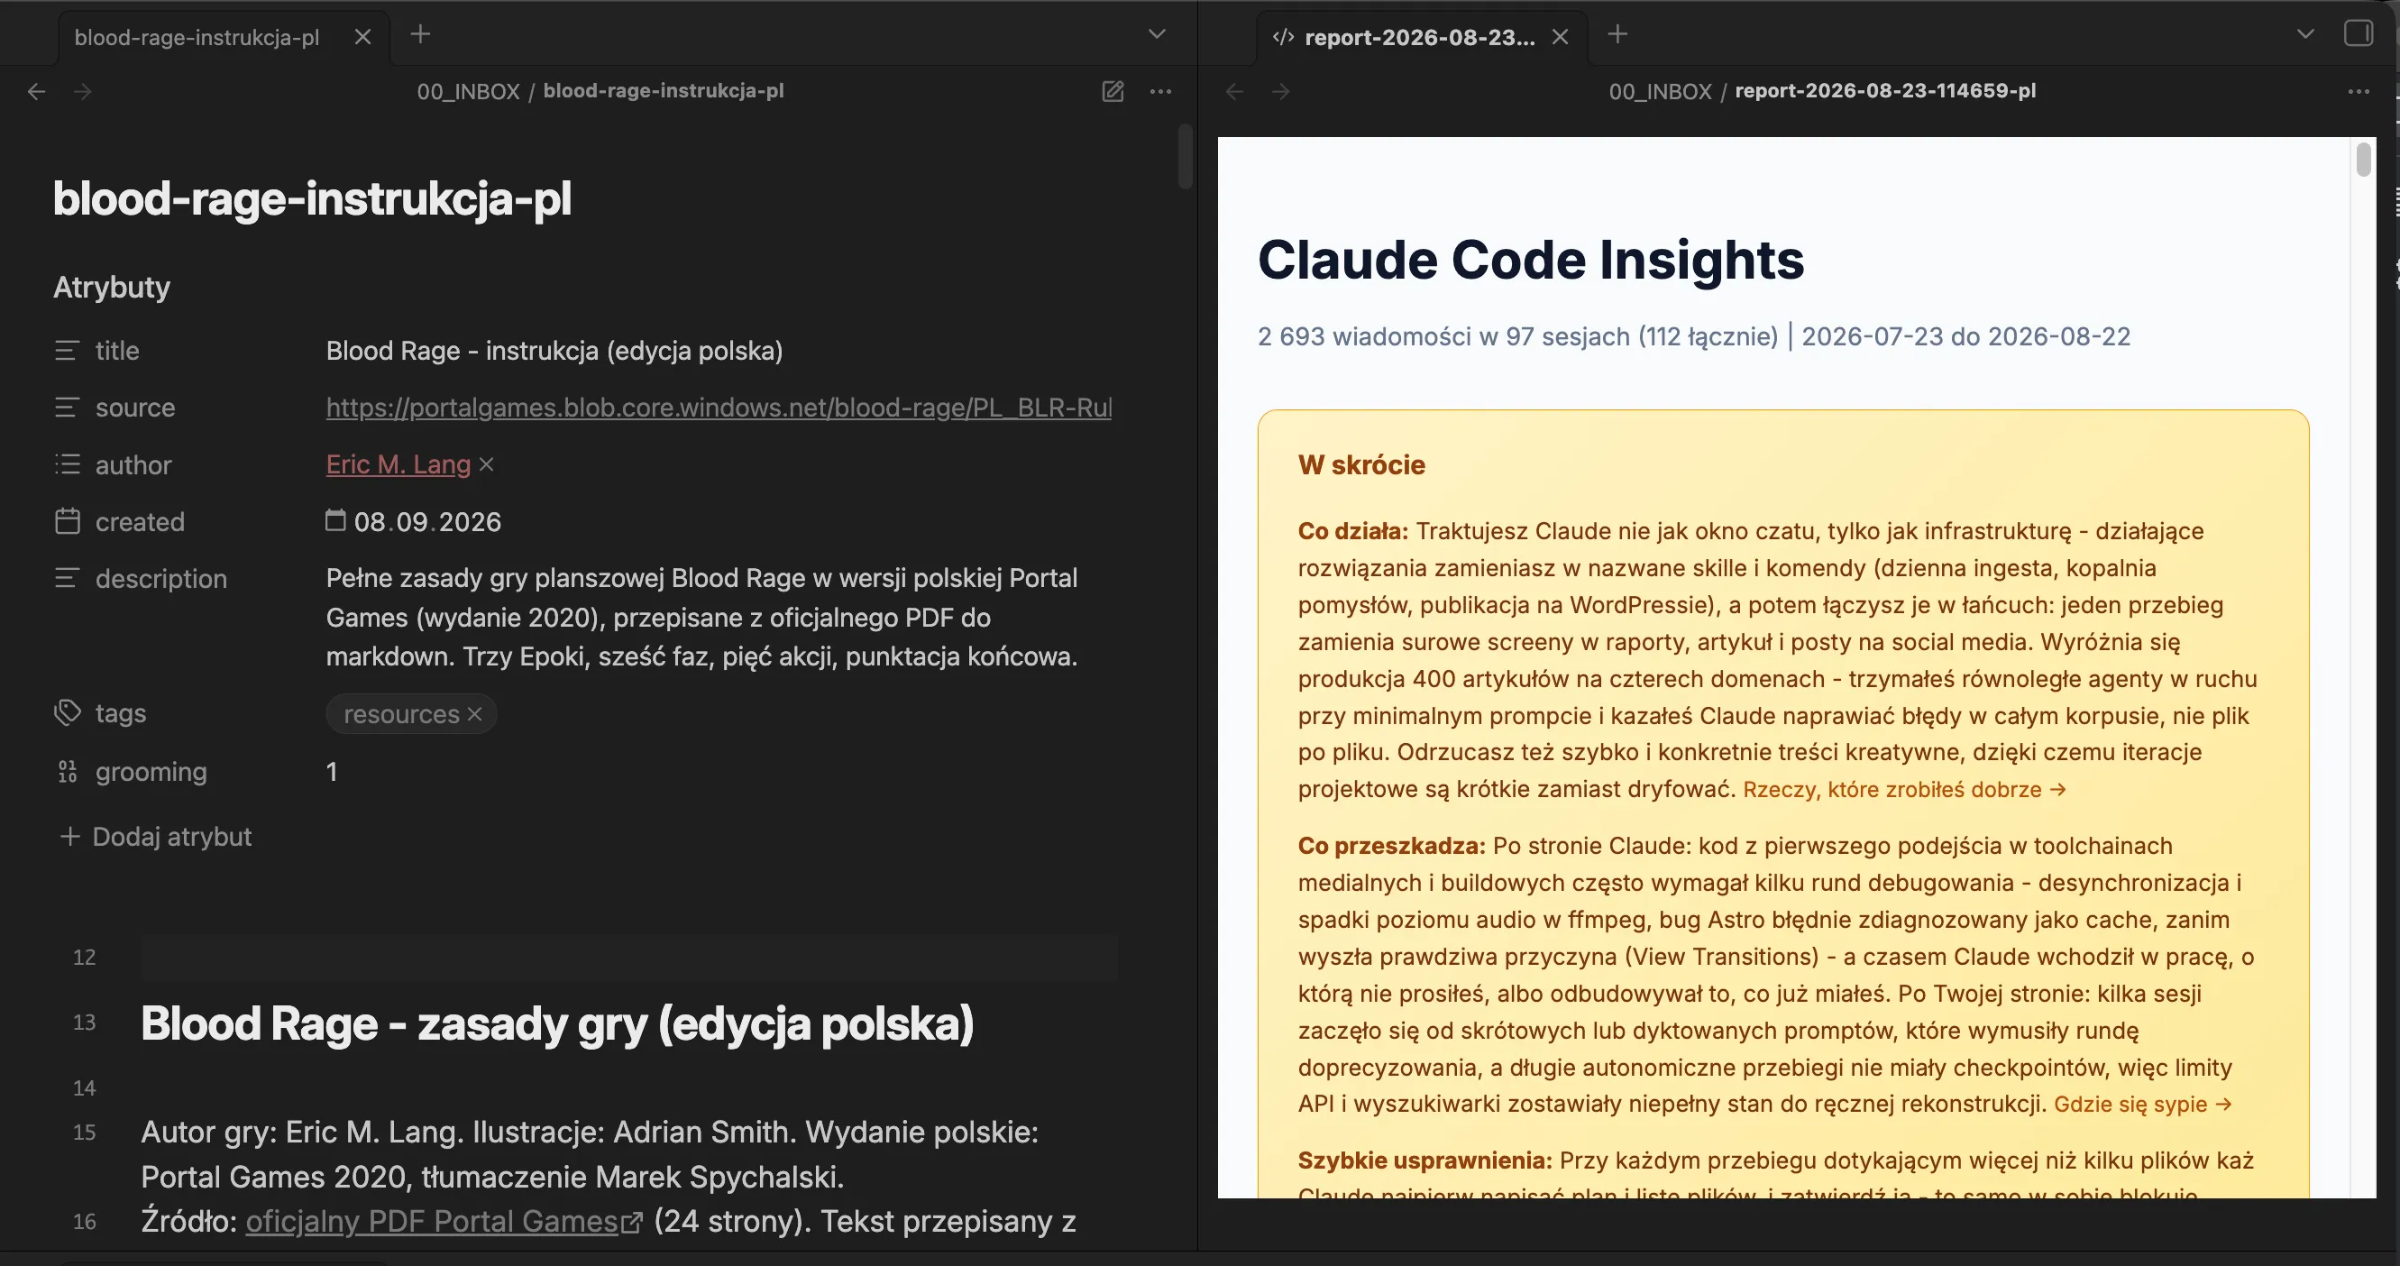Close the report-2026-08-23 tab
Viewport: 2400px width, 1266px height.
(x=1561, y=37)
